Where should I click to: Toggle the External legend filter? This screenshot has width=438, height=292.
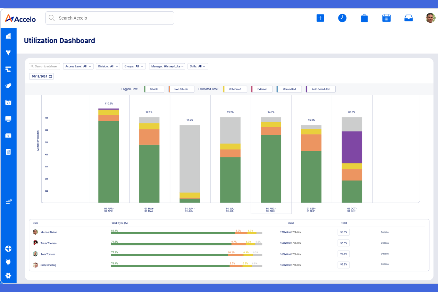point(262,89)
